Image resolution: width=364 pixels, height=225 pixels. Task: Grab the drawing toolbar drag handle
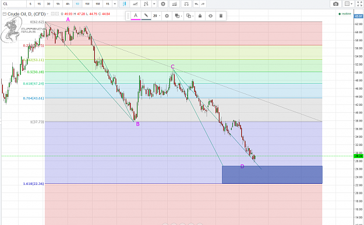point(128,16)
